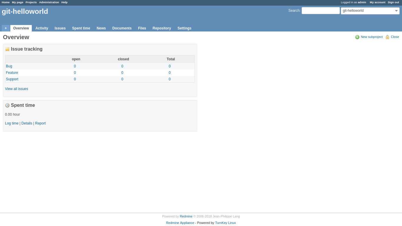Open the Redmine link in footer
This screenshot has height=226, width=402.
186,216
